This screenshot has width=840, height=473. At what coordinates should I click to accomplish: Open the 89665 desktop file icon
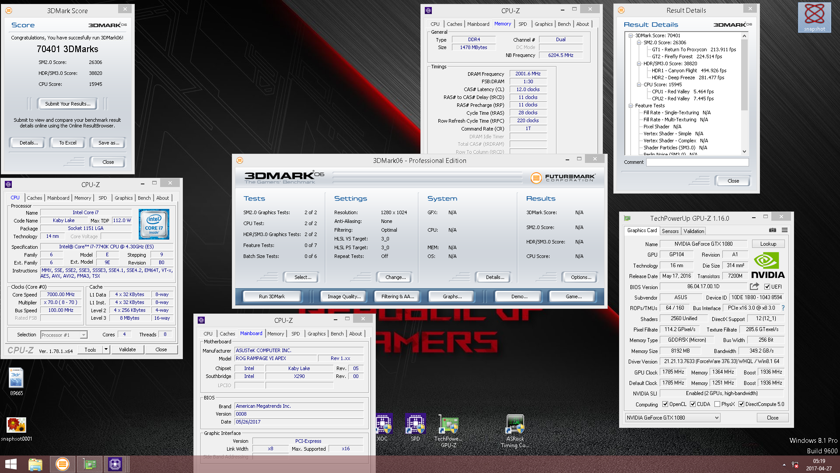coord(16,381)
